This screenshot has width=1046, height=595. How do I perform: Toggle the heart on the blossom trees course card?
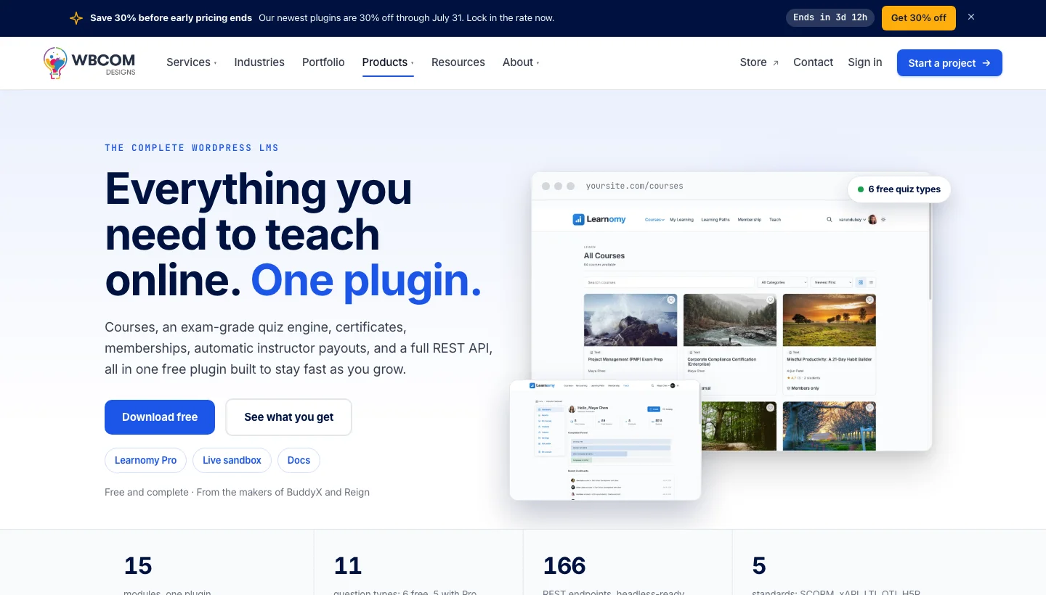click(x=869, y=408)
